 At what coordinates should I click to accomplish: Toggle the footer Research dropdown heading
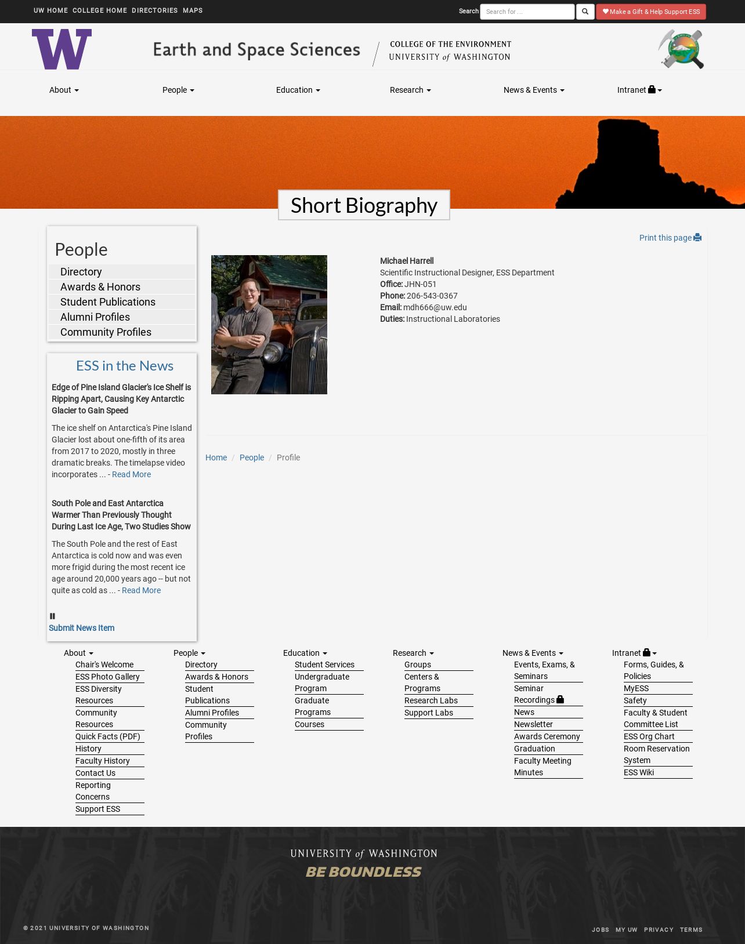(413, 653)
